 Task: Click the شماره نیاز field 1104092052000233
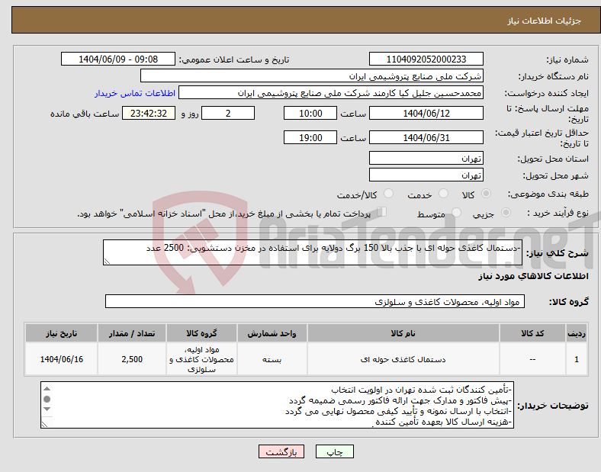point(426,59)
